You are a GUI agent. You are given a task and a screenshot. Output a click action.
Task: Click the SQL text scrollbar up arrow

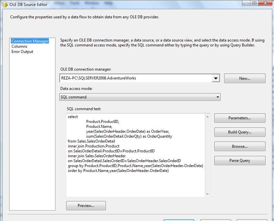(x=207, y=116)
